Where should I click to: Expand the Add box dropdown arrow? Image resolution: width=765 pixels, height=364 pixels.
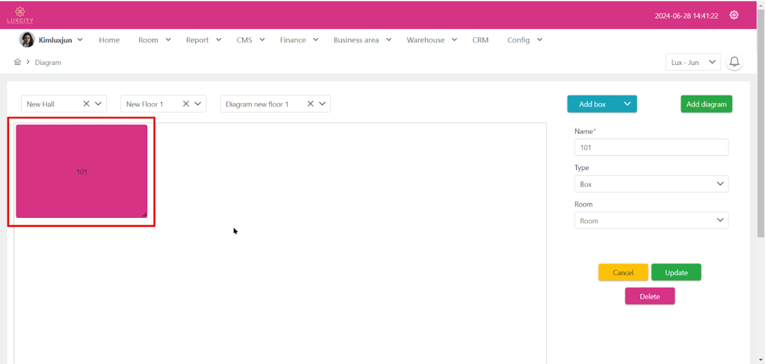point(627,104)
